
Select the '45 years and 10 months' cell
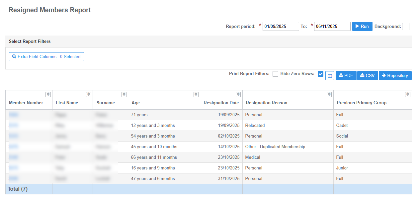click(x=164, y=147)
